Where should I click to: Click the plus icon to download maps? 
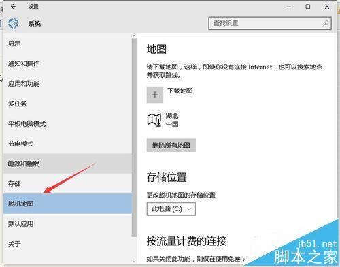[155, 95]
